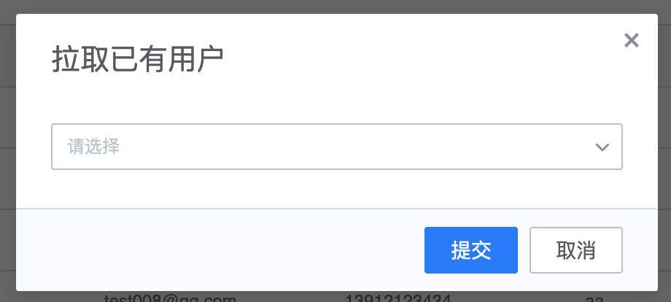Select the test008@qq.com email behind dialog
Viewport: 671px width, 302px height.
point(170,298)
